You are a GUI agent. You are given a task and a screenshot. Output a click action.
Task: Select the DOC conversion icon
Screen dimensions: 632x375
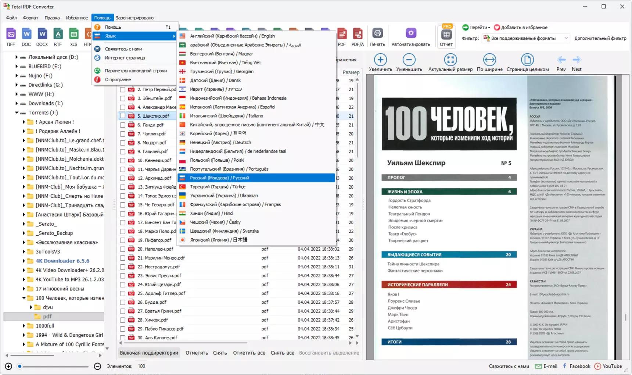[26, 37]
